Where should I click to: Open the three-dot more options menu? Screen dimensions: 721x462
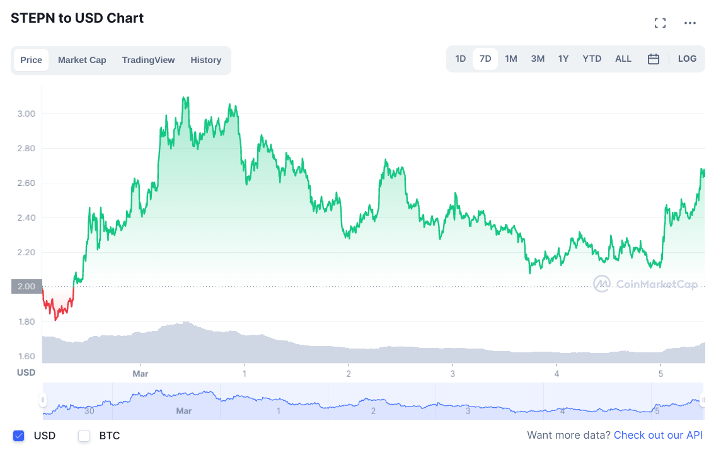coord(690,23)
